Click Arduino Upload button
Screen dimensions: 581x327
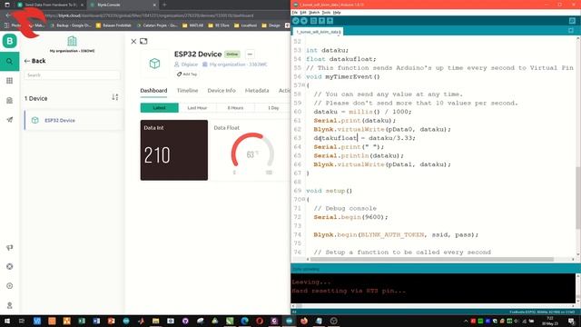304,21
